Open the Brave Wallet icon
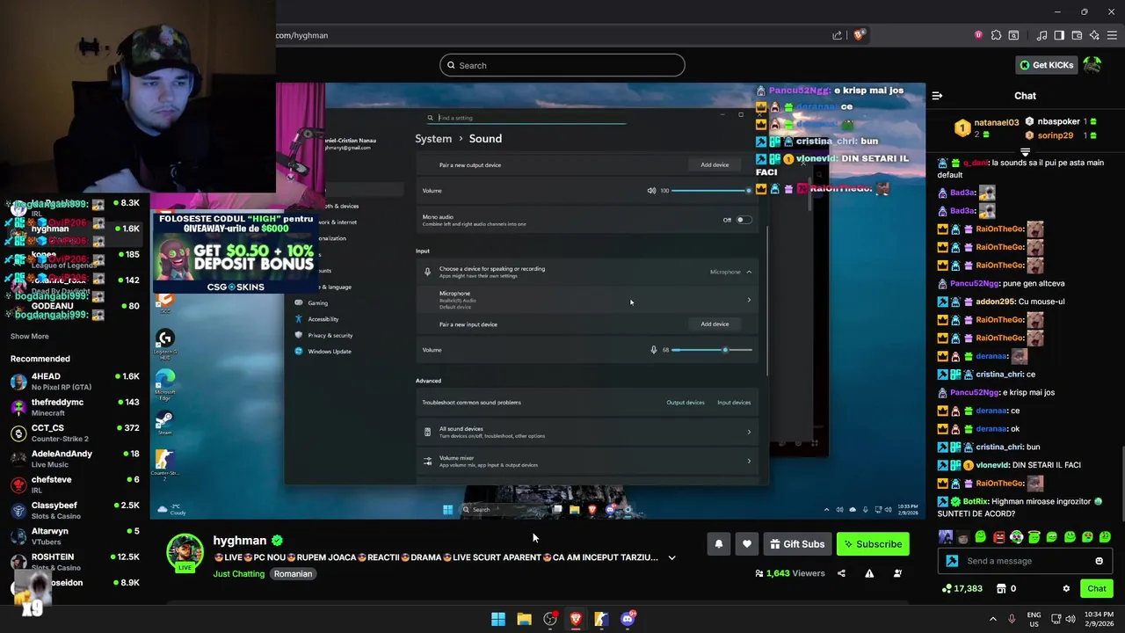Viewport: 1125px width, 633px height. click(x=1077, y=35)
